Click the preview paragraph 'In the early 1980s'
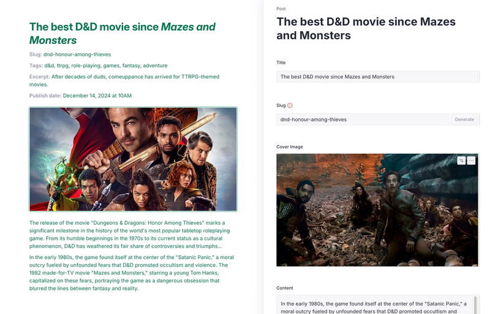This screenshot has width=490, height=314. click(132, 273)
